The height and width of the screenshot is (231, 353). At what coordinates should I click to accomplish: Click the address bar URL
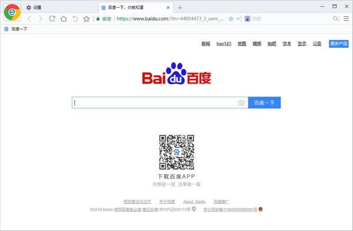170,19
